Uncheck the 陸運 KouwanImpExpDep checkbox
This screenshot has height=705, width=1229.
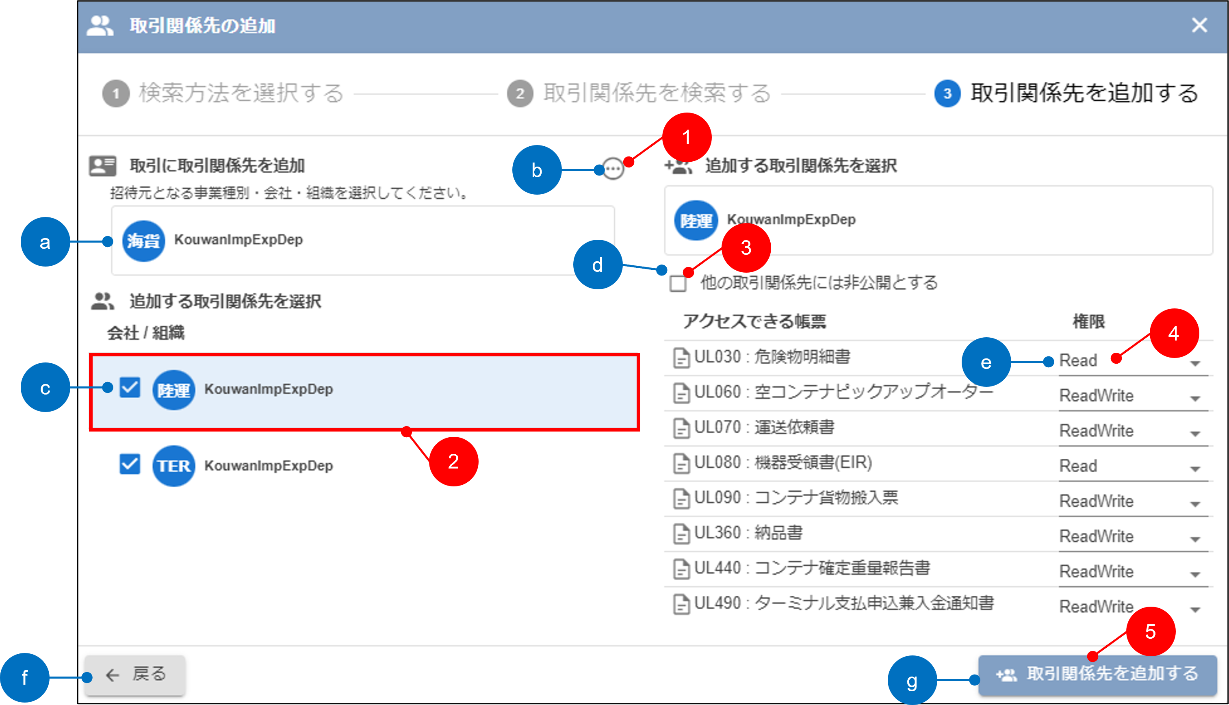130,388
